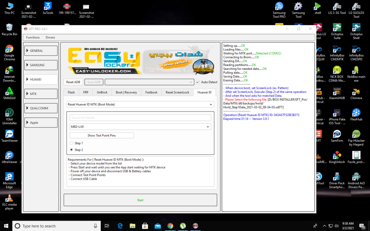Expand the GENERAL section

pyautogui.click(x=41, y=51)
